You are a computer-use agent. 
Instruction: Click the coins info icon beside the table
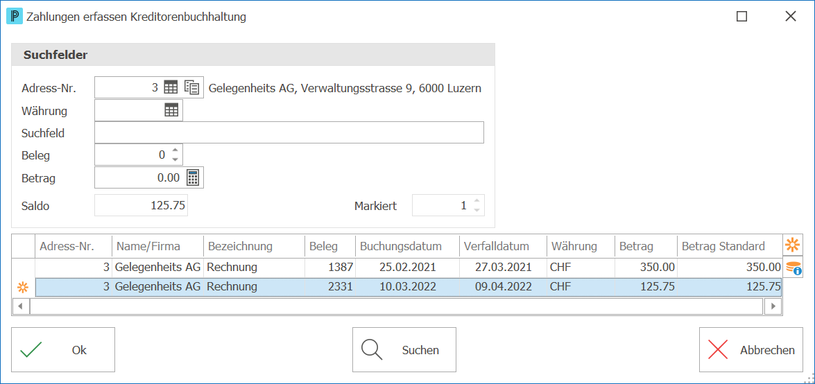tap(793, 268)
